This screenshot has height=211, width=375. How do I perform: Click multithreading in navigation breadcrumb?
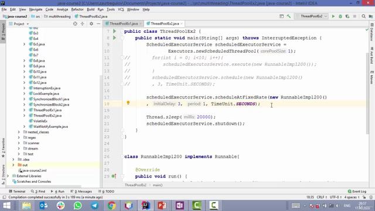click(x=57, y=16)
